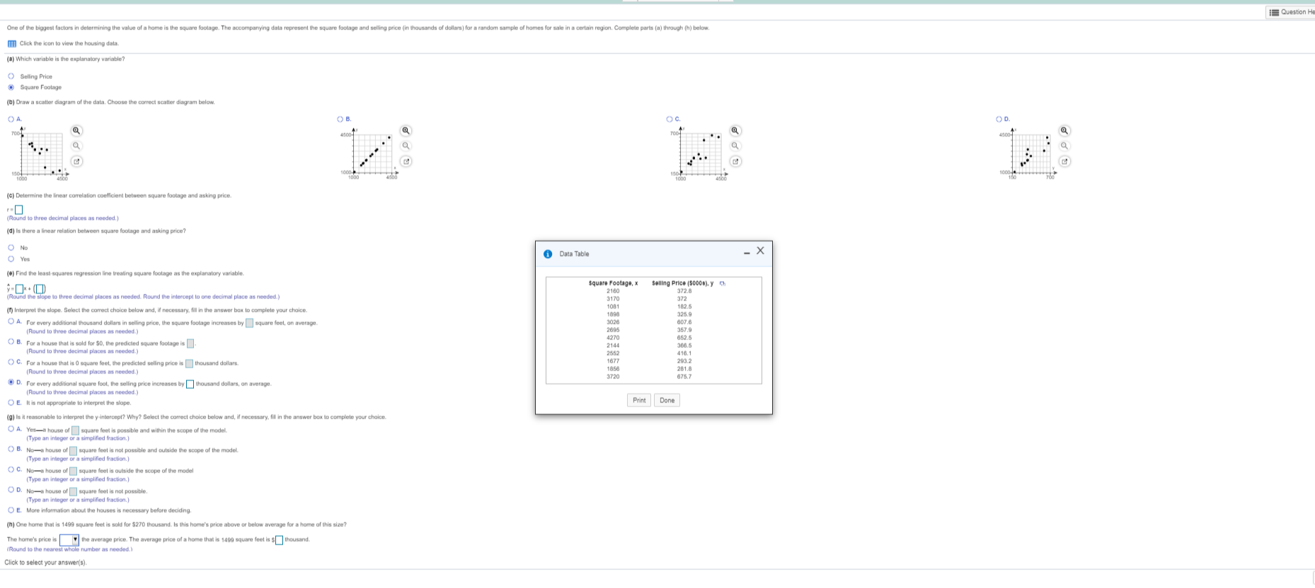Click scatter diagram B thumbnail
Viewport: 1315px width, 588px height.
tap(369, 152)
